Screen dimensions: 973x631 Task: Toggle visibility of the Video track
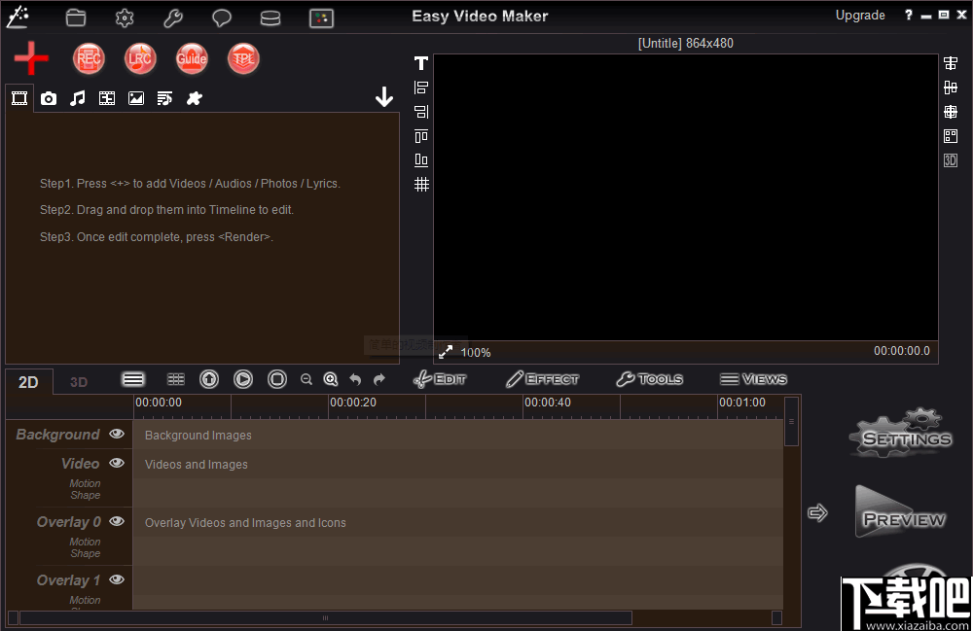click(x=116, y=463)
